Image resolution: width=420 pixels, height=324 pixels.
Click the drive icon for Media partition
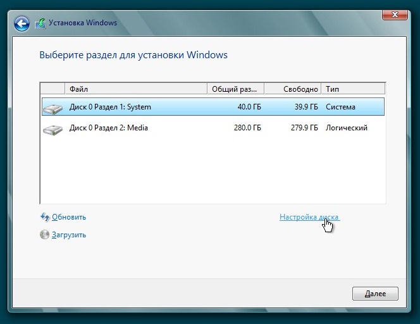click(x=52, y=129)
